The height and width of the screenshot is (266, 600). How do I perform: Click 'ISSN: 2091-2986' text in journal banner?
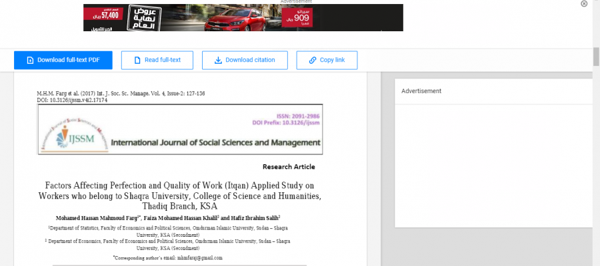point(298,116)
